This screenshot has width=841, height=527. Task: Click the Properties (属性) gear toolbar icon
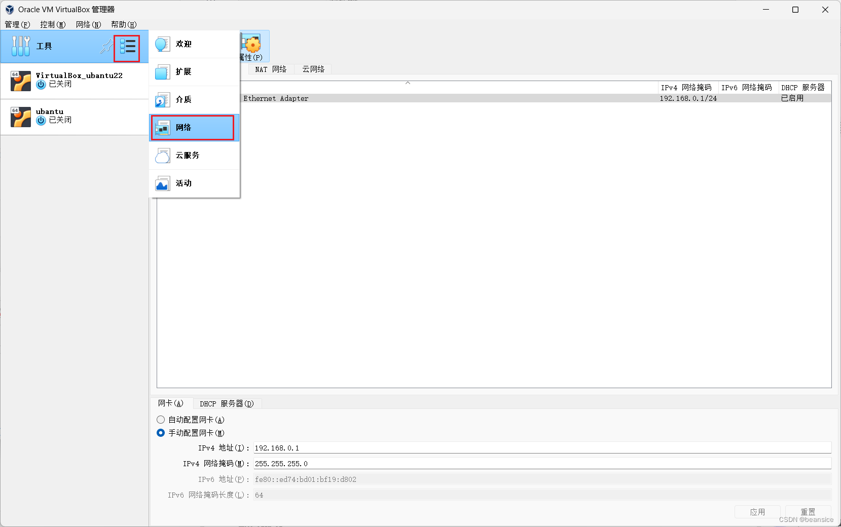[x=251, y=44]
